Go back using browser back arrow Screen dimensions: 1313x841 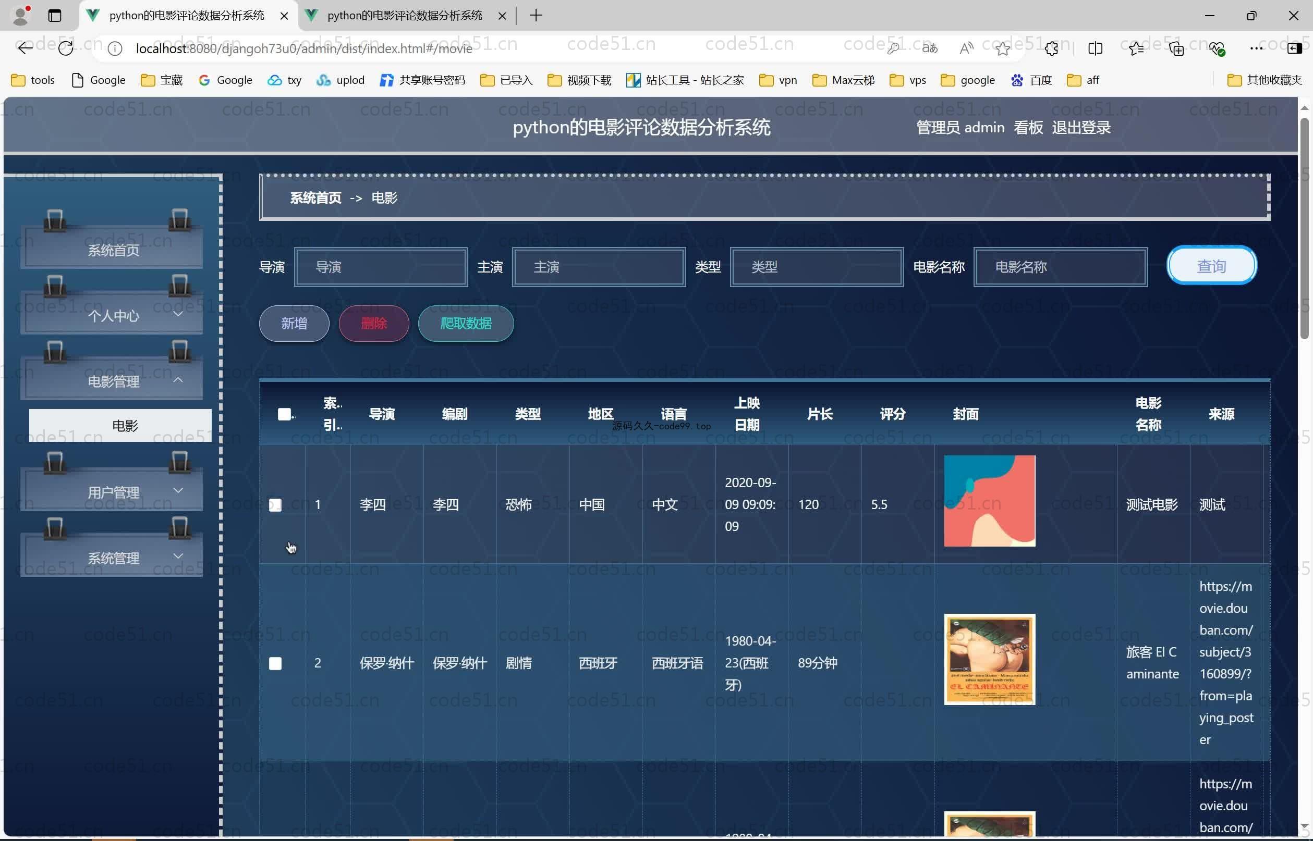tap(25, 48)
